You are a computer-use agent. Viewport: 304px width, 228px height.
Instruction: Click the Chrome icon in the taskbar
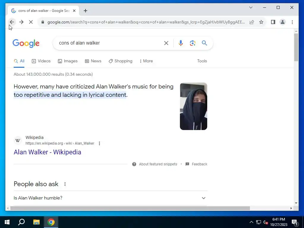point(51,222)
